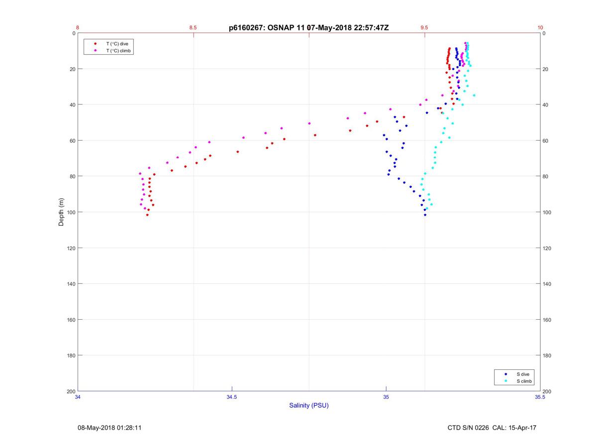Click the 10 tick on temperature axis
The image size is (597, 440).
(540, 28)
